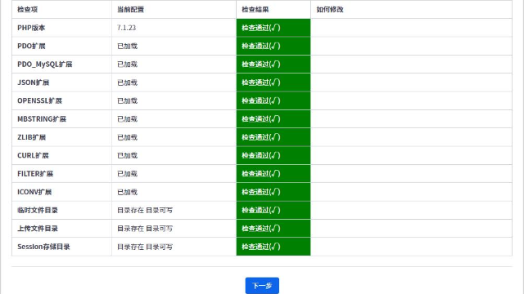Viewport: 524px width, 294px height.
Task: Select the OPENSSL扩展 row label
Action: [39, 100]
